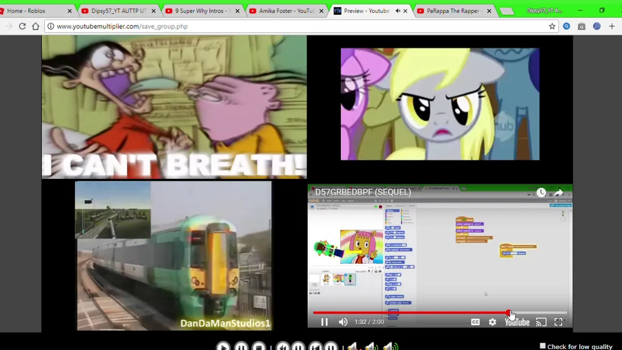Click the Ed Edd n Eddy video thumbnail
Viewport: 622px width, 350px height.
coord(174,107)
